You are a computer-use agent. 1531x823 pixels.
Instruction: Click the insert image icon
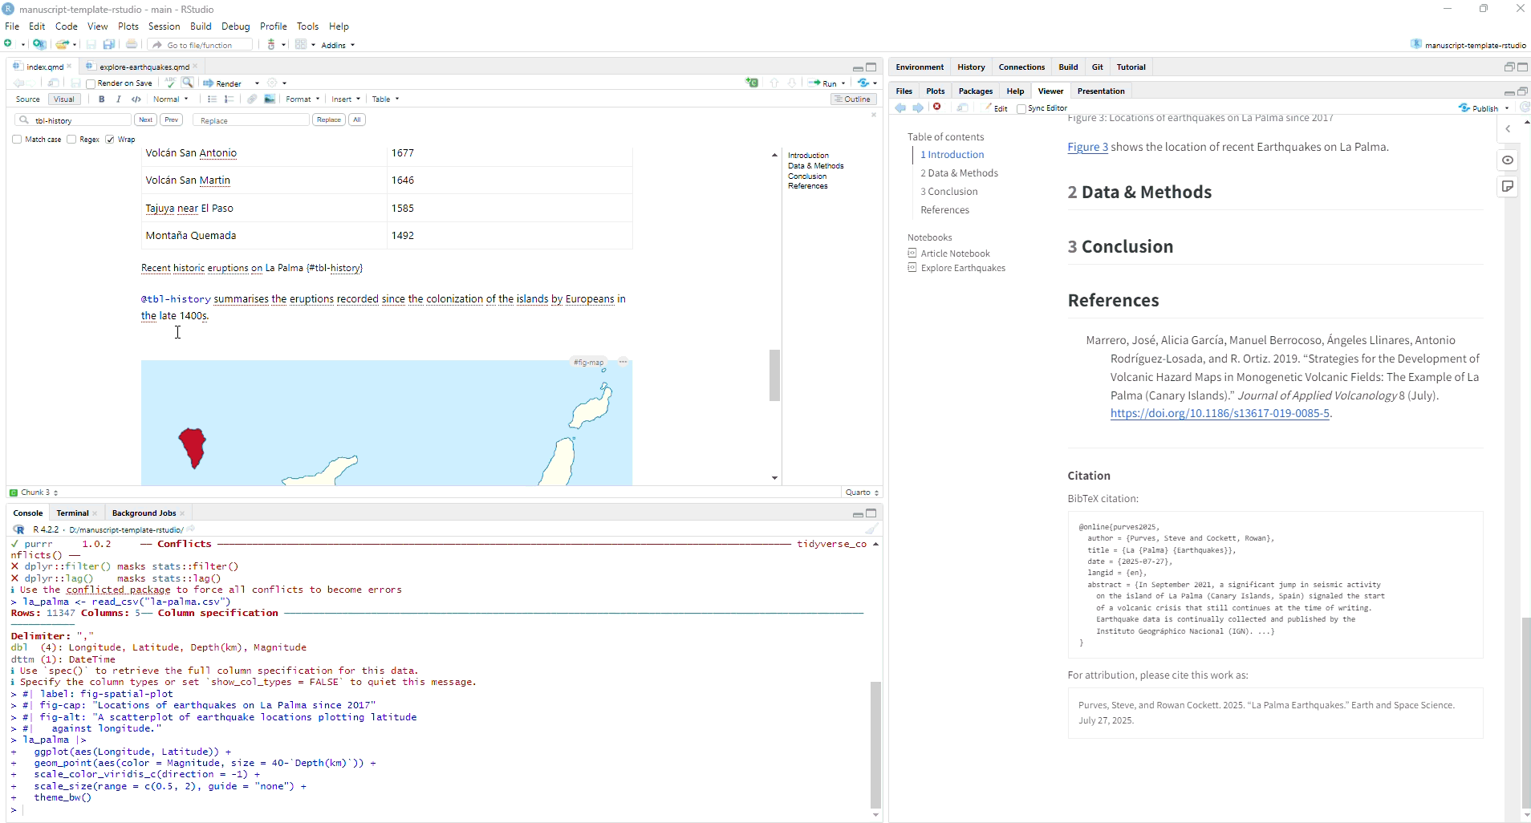(270, 99)
